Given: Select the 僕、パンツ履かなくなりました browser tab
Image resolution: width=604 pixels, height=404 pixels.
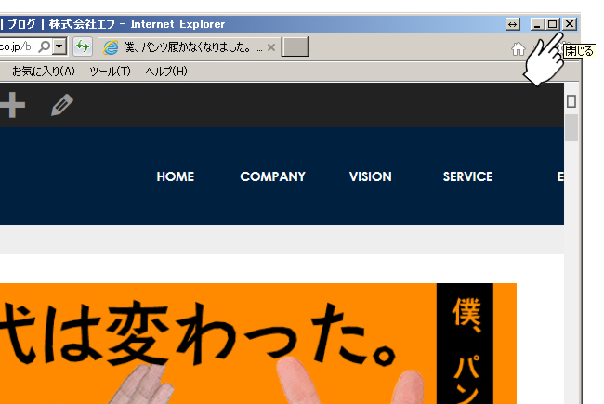Looking at the screenshot, I should pyautogui.click(x=186, y=47).
